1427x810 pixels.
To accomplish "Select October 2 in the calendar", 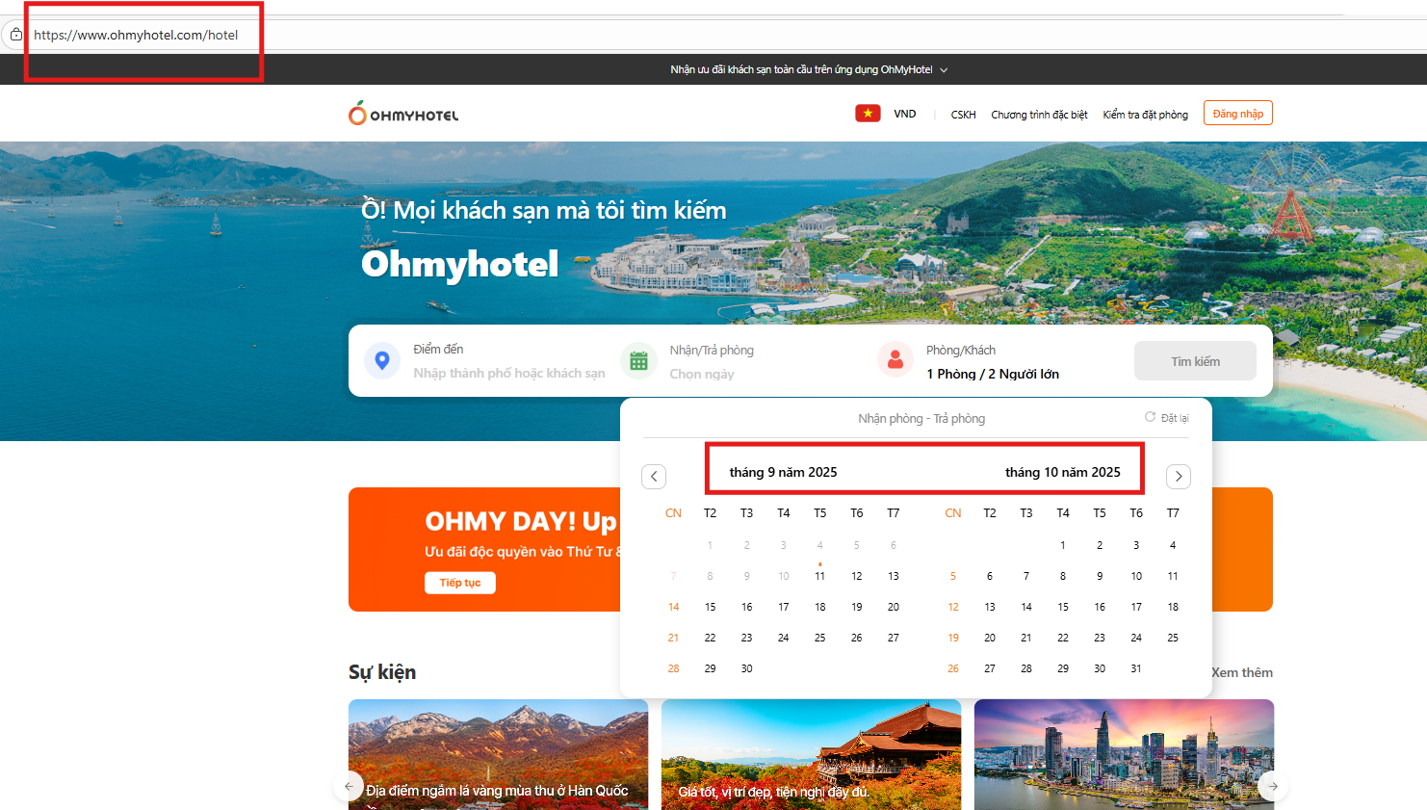I will click(1100, 545).
